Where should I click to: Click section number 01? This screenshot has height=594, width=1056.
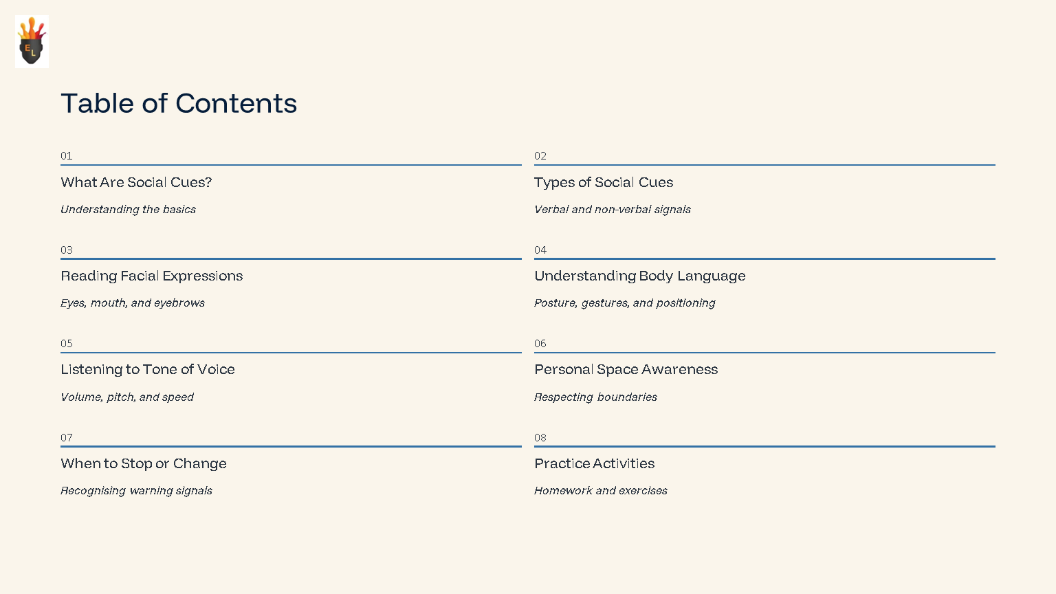click(x=67, y=156)
